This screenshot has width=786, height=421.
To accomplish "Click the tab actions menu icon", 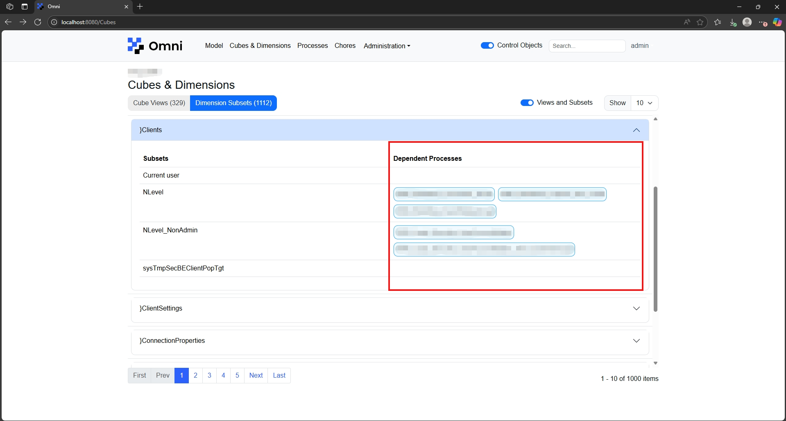I will coord(25,7).
